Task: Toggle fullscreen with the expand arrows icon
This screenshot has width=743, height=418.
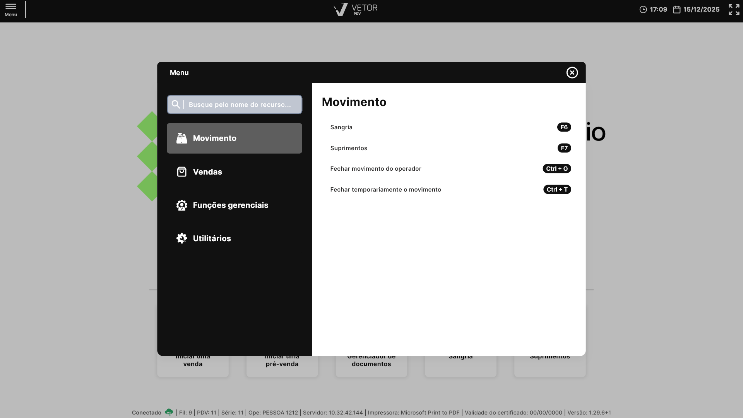Action: tap(734, 9)
